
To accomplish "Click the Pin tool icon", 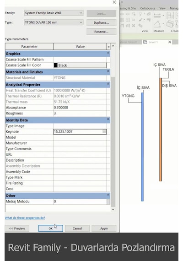I will [x=134, y=20].
